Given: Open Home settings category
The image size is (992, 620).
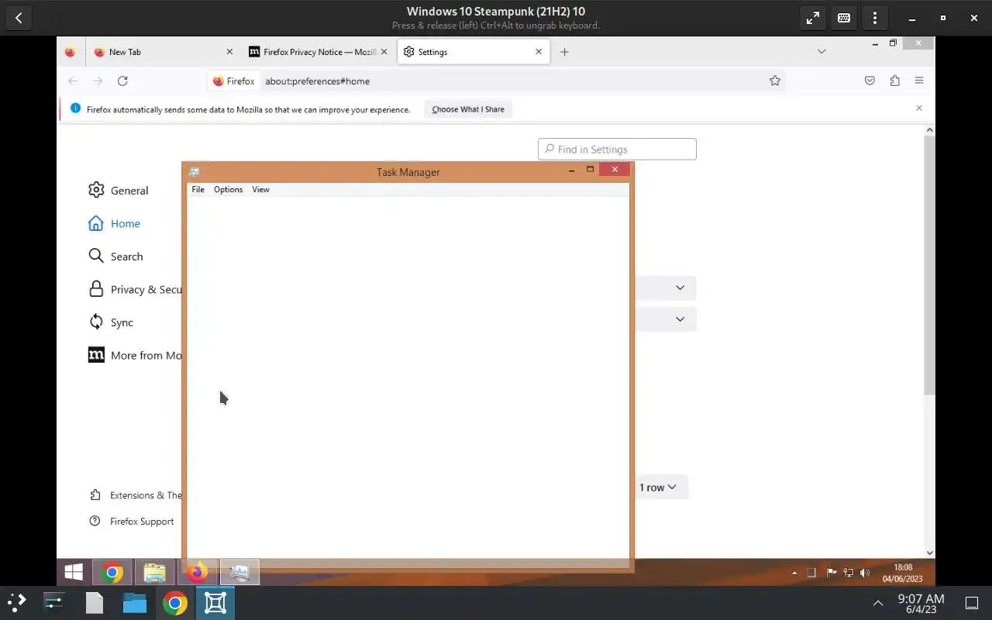Looking at the screenshot, I should (x=114, y=223).
